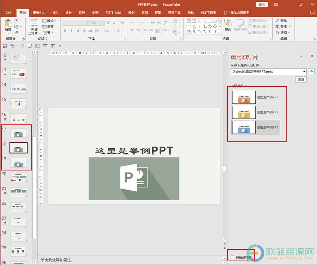Click the Cut scissors icon

point(17,21)
